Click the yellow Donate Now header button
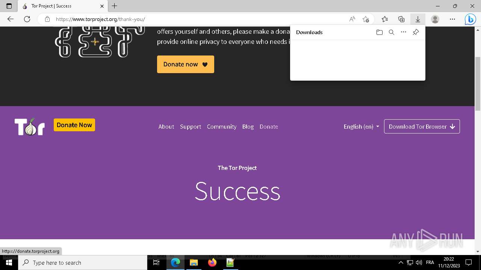This screenshot has height=270, width=481. 74,125
